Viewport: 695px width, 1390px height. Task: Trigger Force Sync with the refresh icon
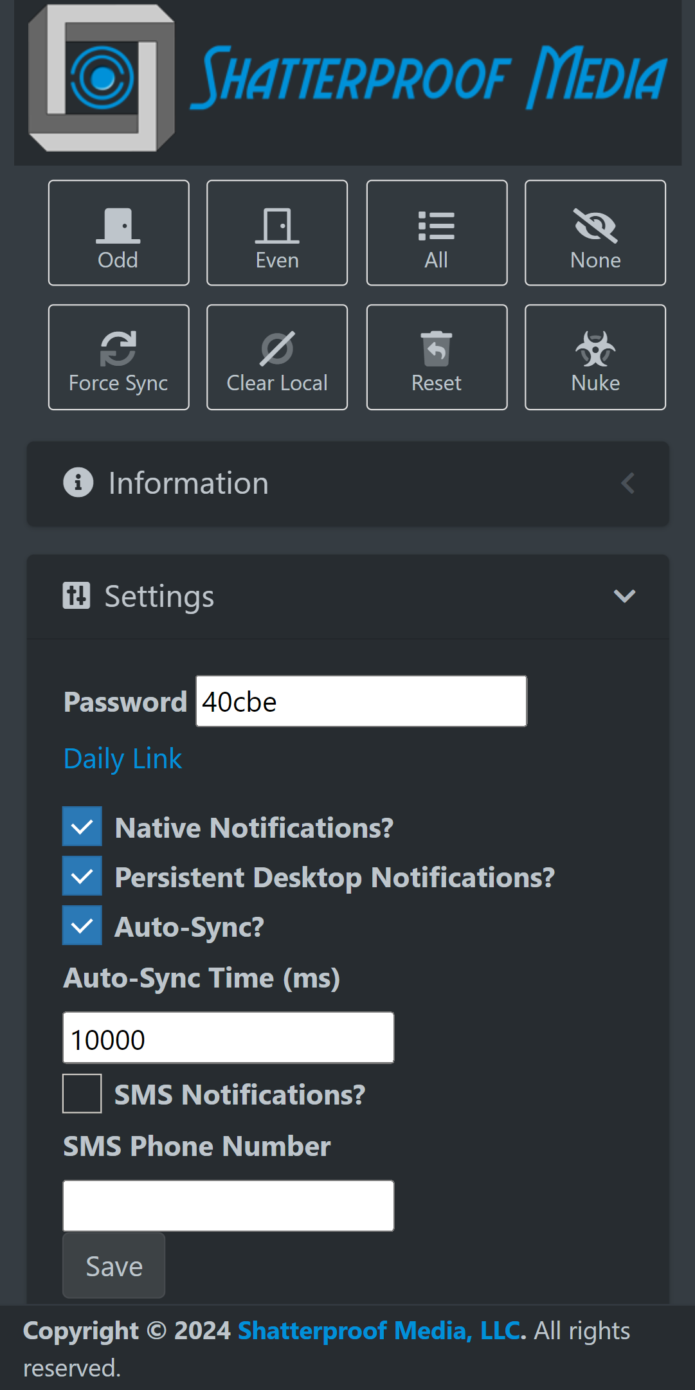coord(118,348)
